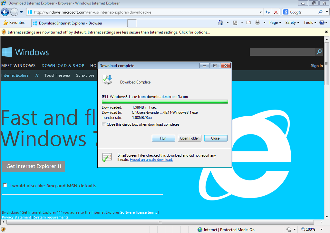This screenshot has width=330, height=233.
Task: Go back using the browser Back arrow
Action: (x=5, y=12)
